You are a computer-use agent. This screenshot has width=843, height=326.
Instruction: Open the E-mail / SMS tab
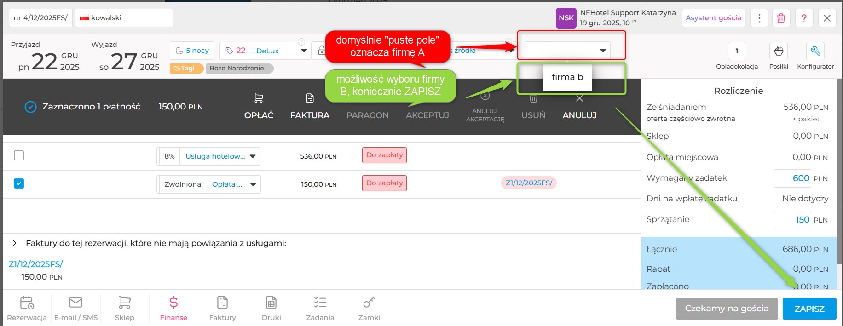(76, 308)
